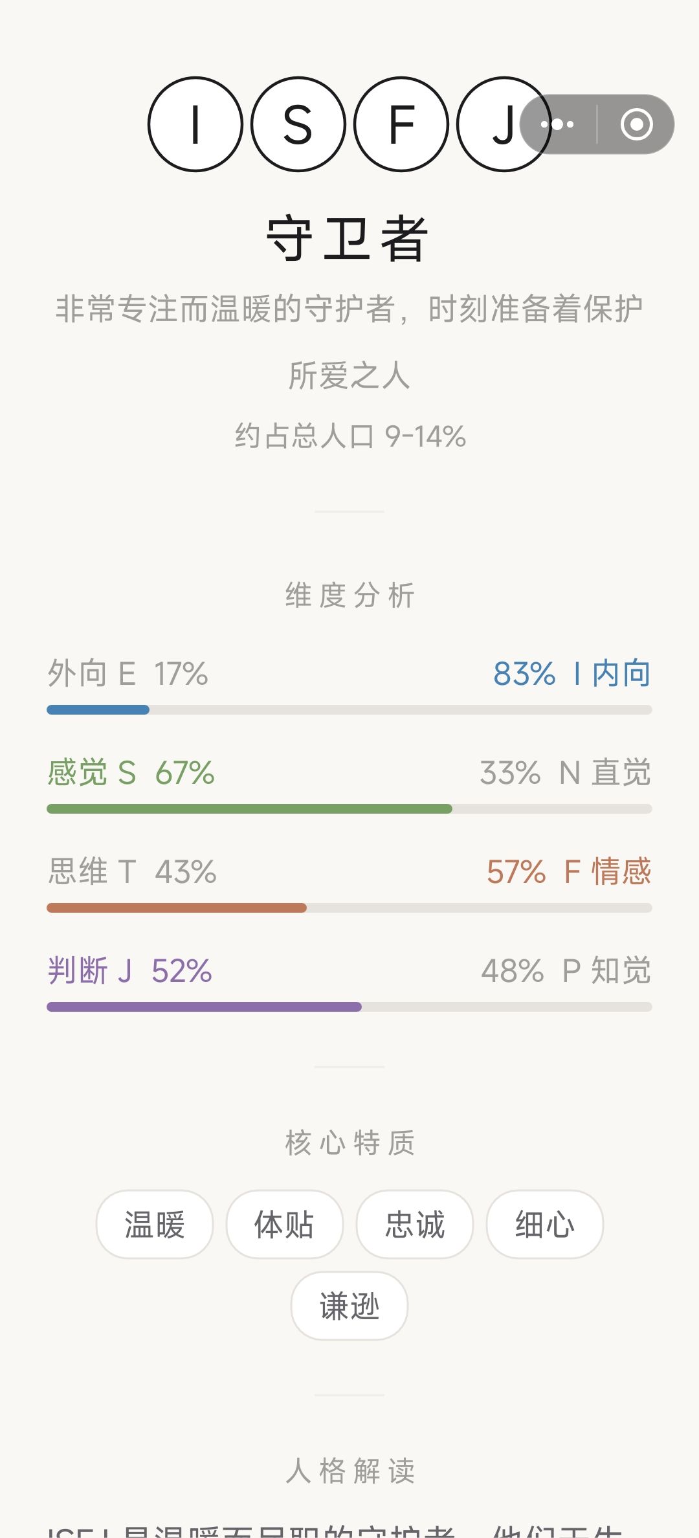Tap the 守卫者 title heading
The height and width of the screenshot is (1538, 699).
click(x=348, y=239)
